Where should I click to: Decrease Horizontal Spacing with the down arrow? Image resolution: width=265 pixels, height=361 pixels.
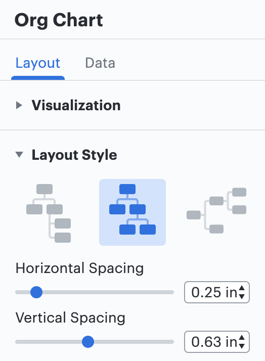point(242,296)
